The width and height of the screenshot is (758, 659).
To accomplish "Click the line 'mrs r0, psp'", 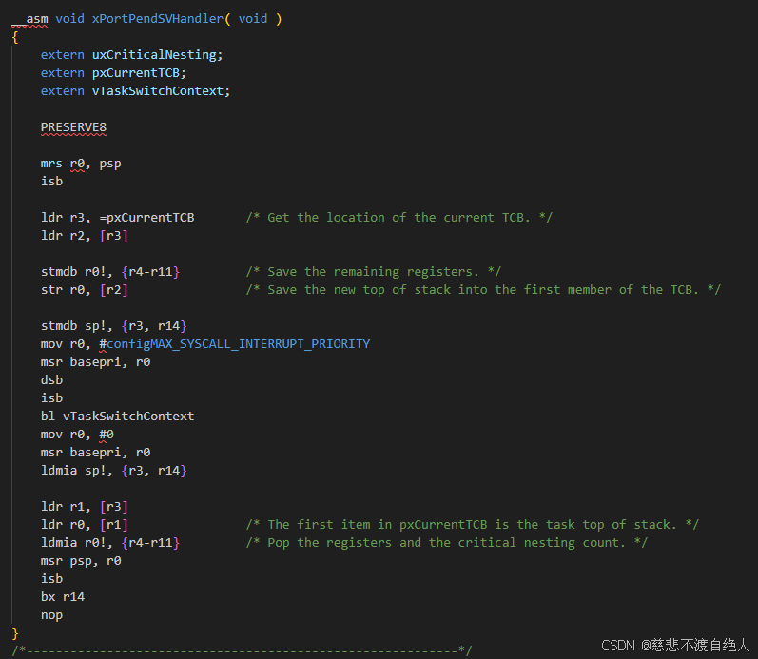I will [81, 164].
